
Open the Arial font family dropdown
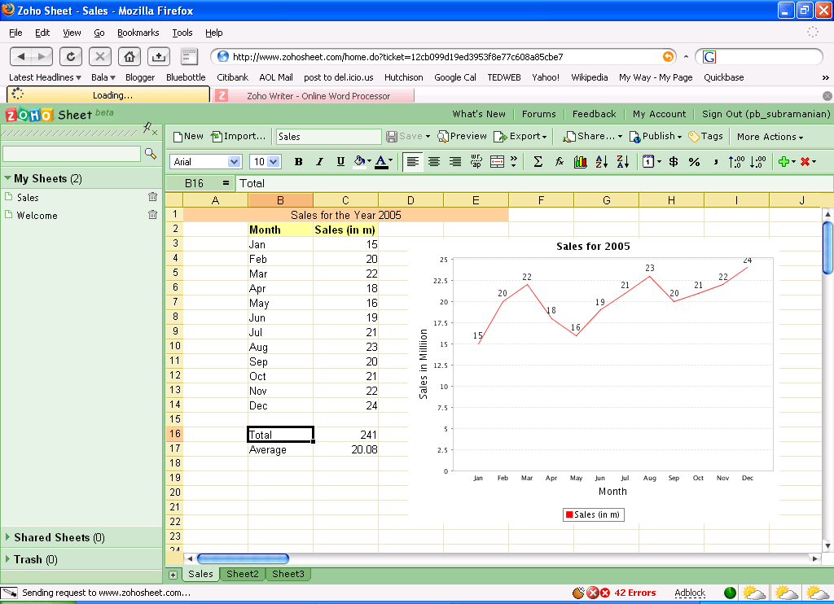point(205,161)
